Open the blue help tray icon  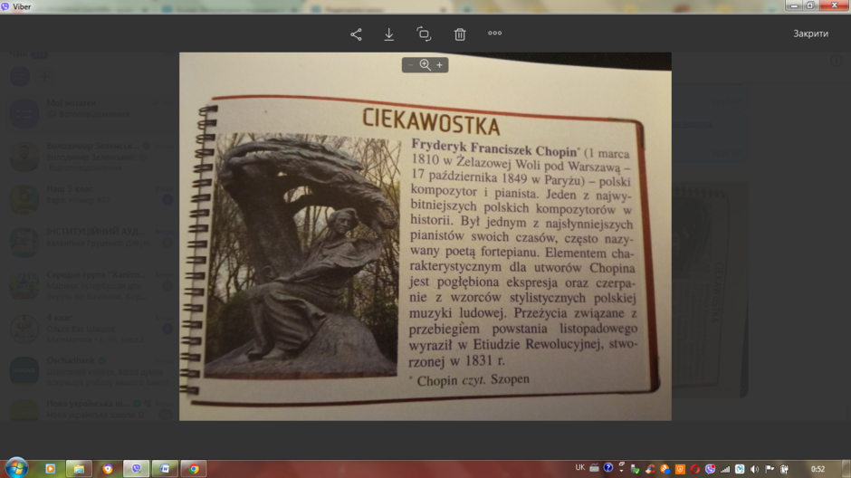(x=608, y=467)
